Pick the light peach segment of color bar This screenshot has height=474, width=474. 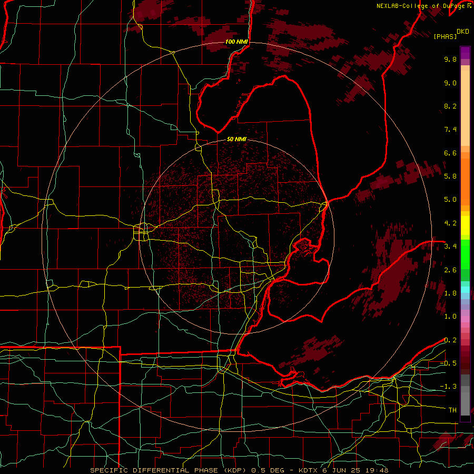coord(465,108)
